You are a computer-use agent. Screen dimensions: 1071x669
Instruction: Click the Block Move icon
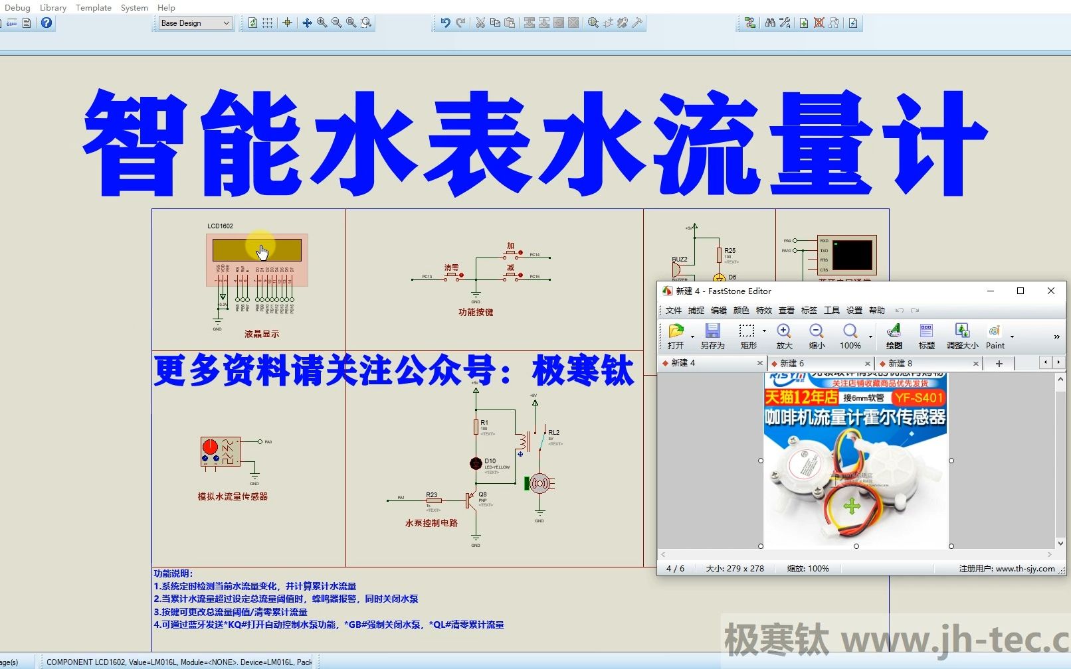544,23
